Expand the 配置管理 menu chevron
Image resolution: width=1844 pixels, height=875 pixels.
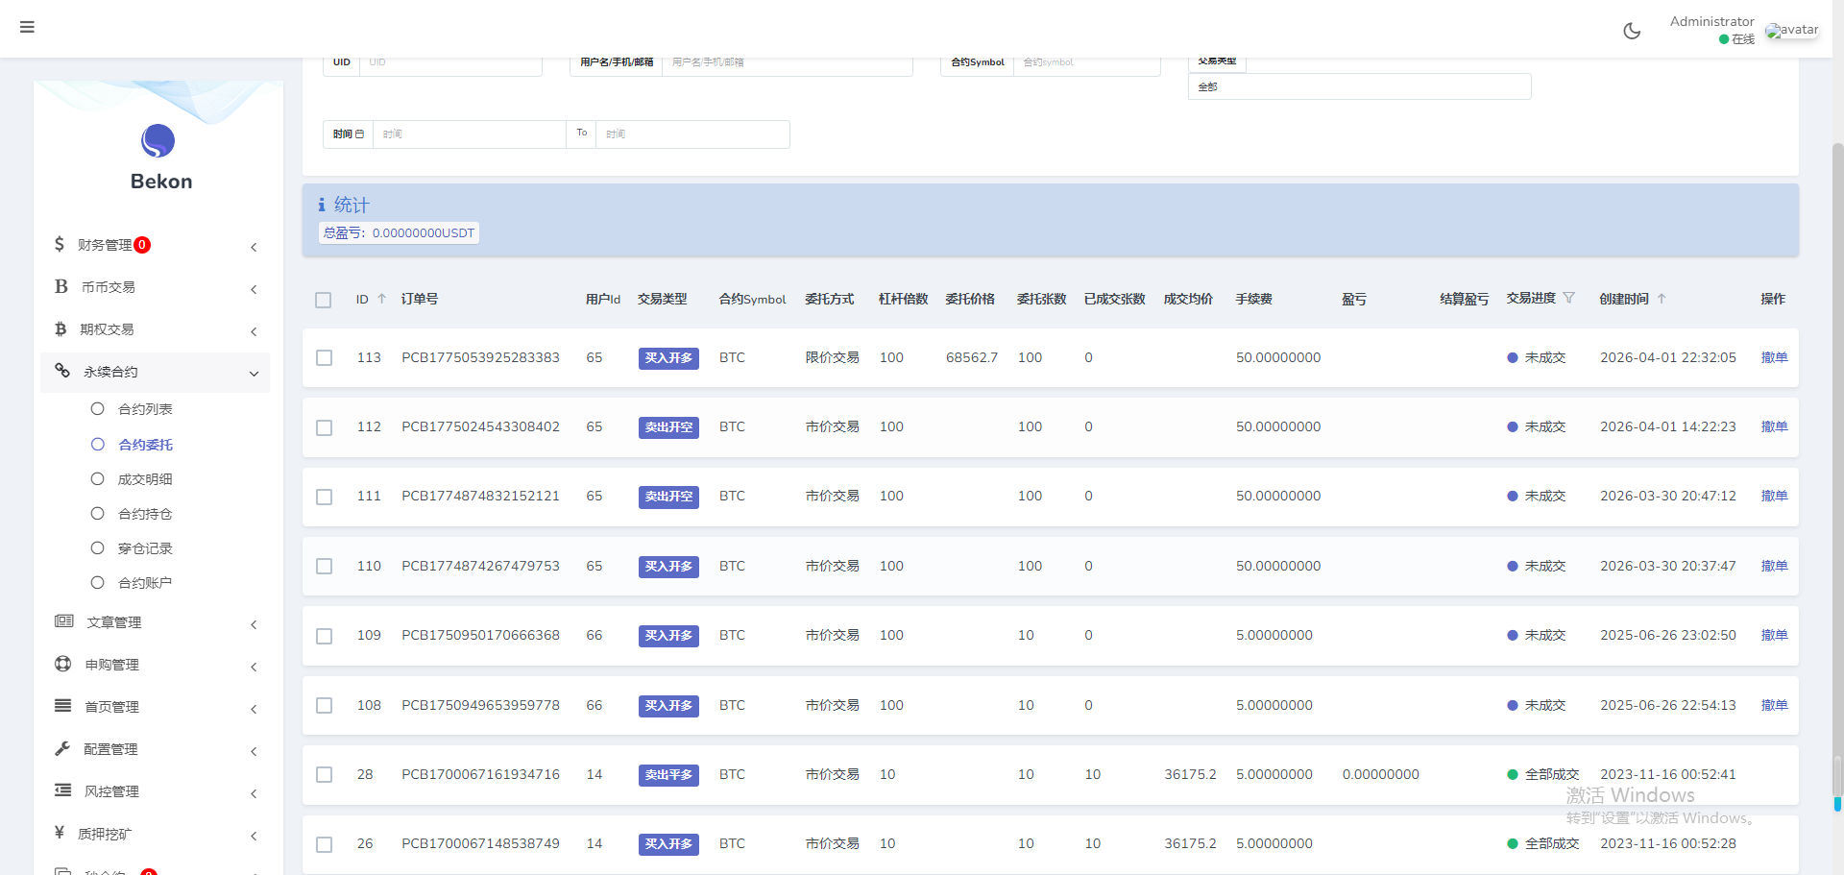click(254, 751)
